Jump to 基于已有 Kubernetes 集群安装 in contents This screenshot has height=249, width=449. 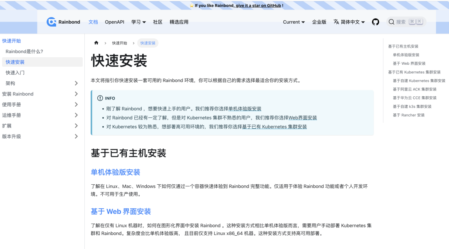(414, 72)
